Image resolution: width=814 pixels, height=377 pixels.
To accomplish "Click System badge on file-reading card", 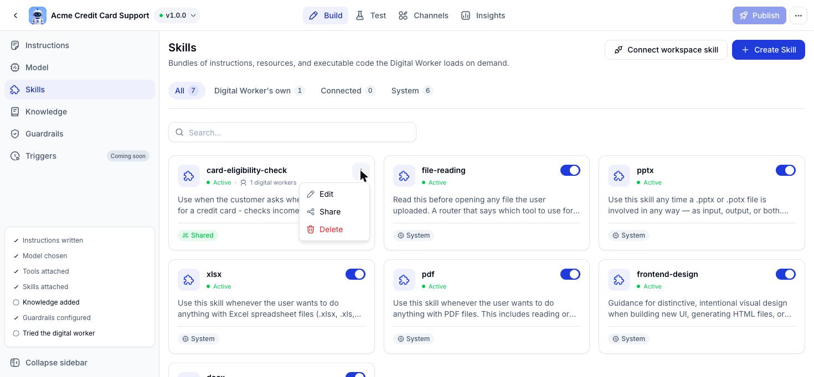I will (x=414, y=235).
